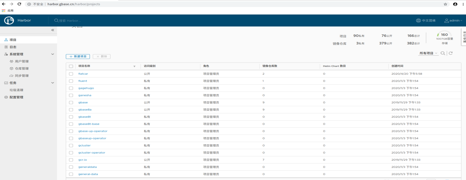Go back with browser back arrow

coord(4,4)
